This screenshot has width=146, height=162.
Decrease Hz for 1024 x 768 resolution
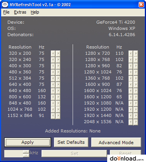point(53,109)
